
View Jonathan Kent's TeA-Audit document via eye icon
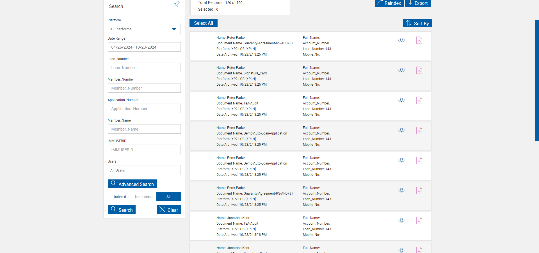pos(401,220)
